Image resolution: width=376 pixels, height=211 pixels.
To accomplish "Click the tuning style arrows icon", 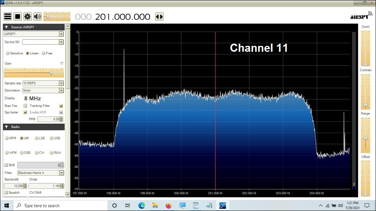I will click(159, 17).
